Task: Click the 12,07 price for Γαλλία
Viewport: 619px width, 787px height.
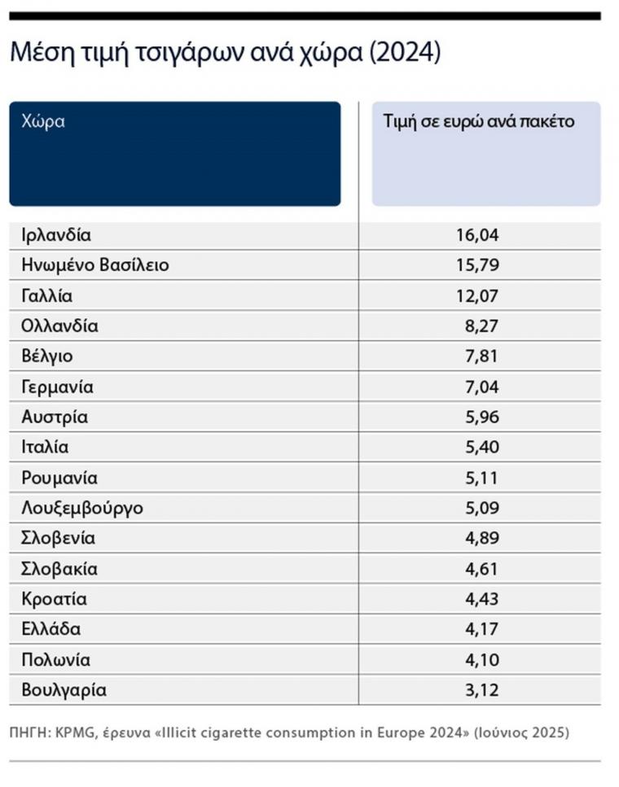Action: click(477, 295)
